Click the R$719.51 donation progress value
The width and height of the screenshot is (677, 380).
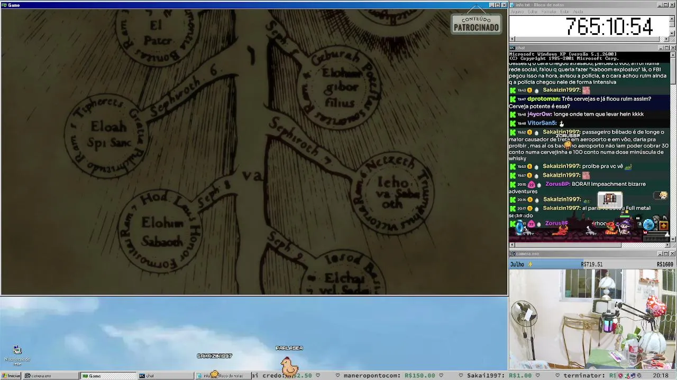[591, 264]
